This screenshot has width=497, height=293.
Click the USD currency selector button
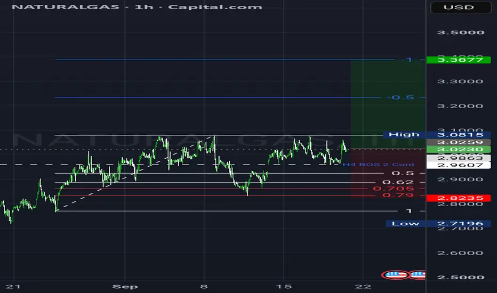461,7
